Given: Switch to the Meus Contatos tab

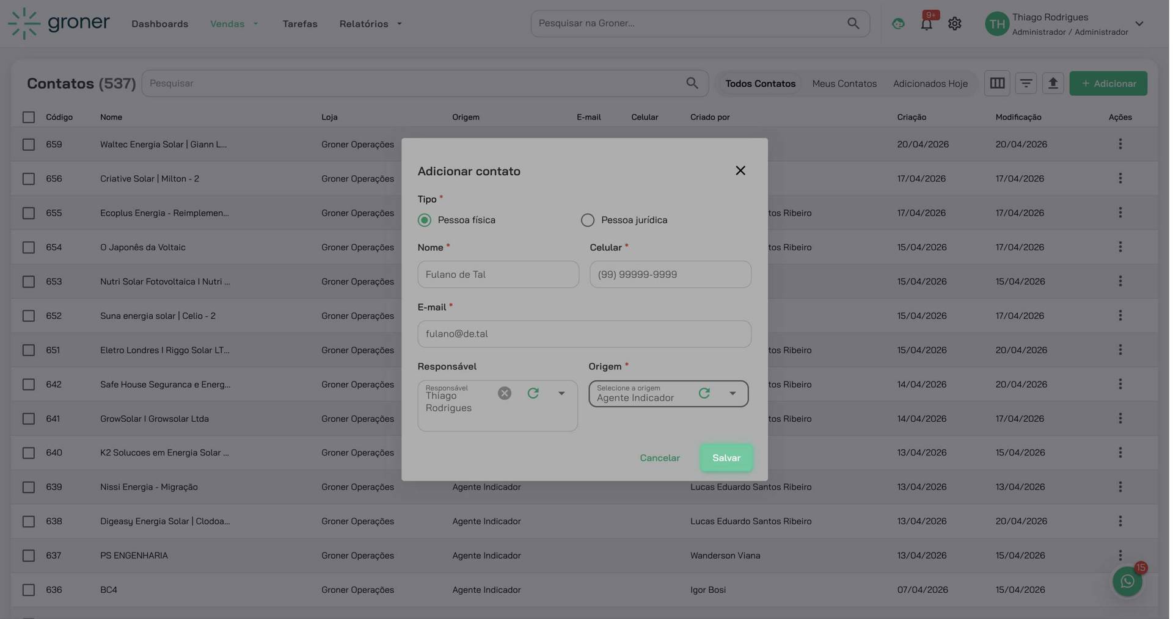Looking at the screenshot, I should 844,84.
